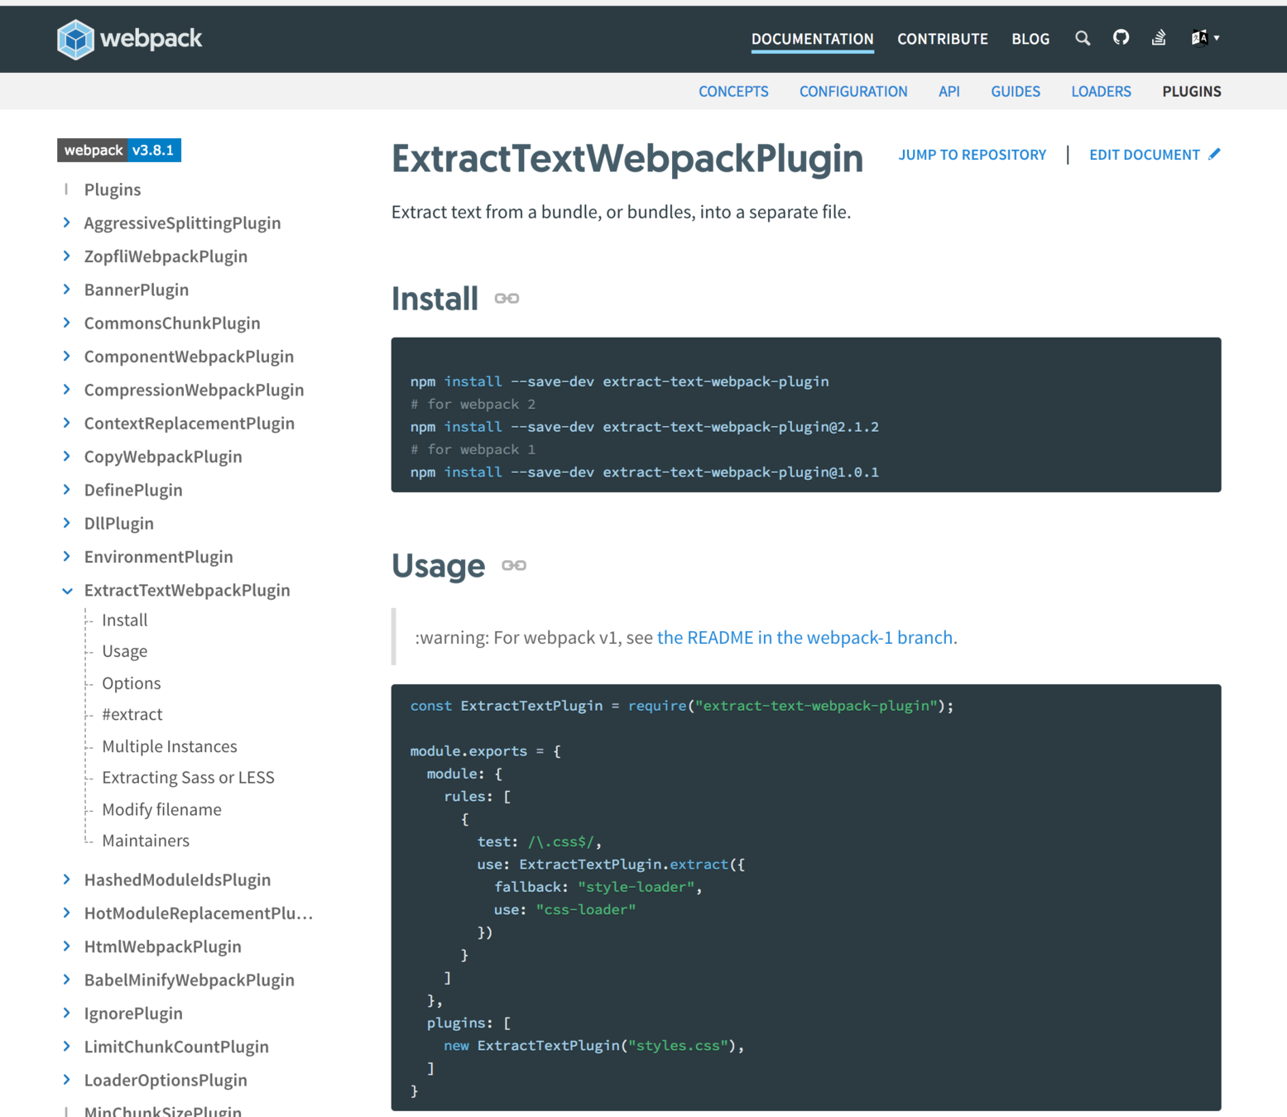Click the "style-loader" string in code

click(636, 886)
